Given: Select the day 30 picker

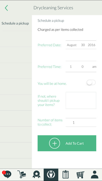Looking at the screenshot, I should tap(83, 45).
